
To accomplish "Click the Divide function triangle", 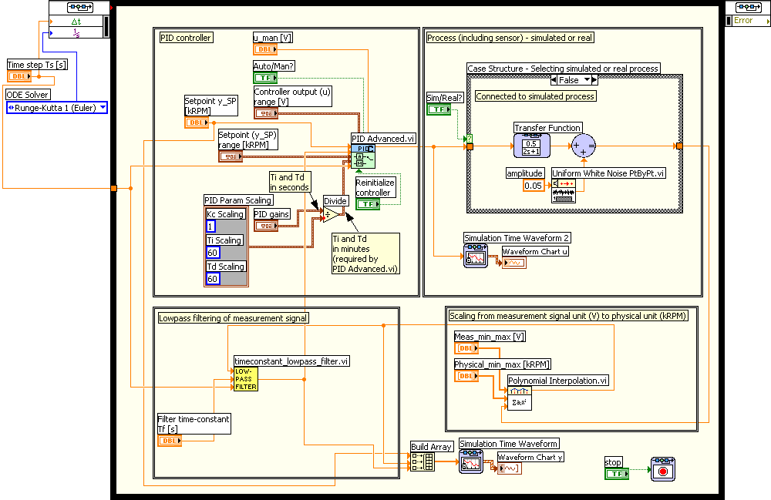I will (x=332, y=215).
